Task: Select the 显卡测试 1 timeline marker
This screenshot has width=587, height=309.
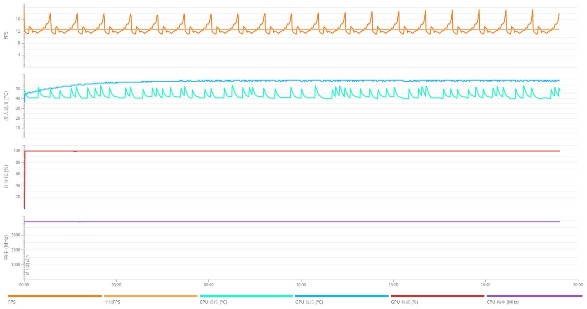Action: [27, 265]
